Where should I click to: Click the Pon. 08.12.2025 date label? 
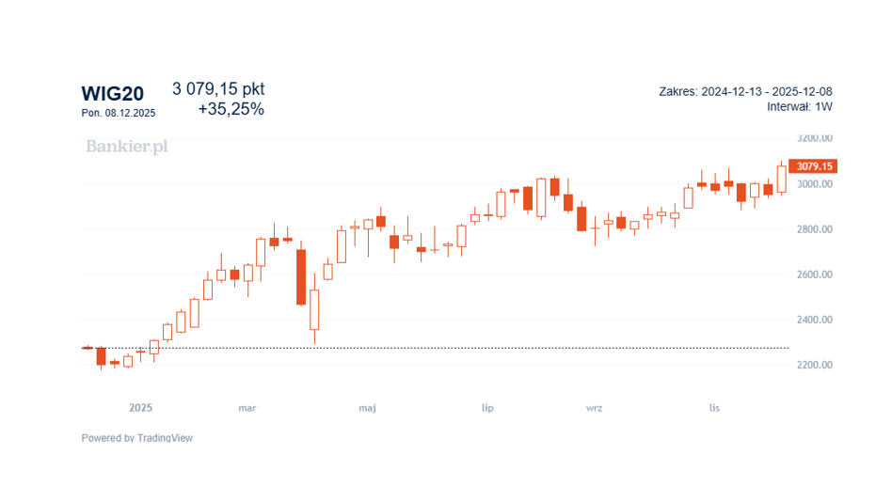pos(119,113)
